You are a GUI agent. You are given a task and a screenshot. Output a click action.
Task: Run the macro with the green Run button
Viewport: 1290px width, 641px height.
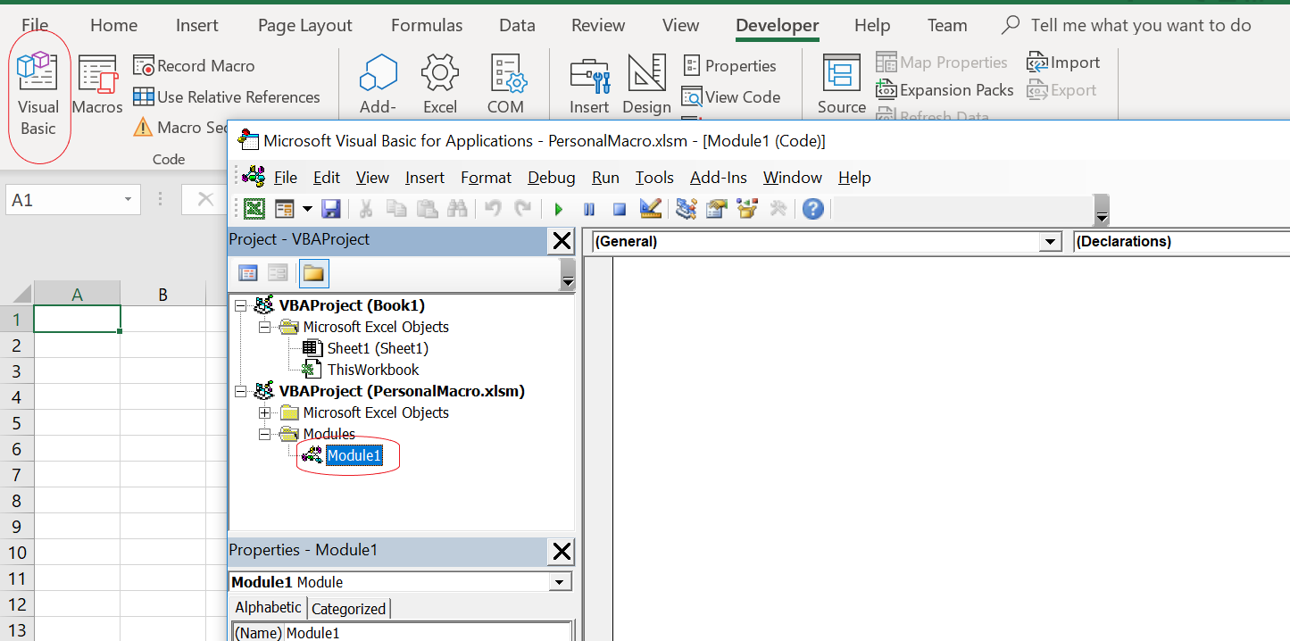pos(559,208)
